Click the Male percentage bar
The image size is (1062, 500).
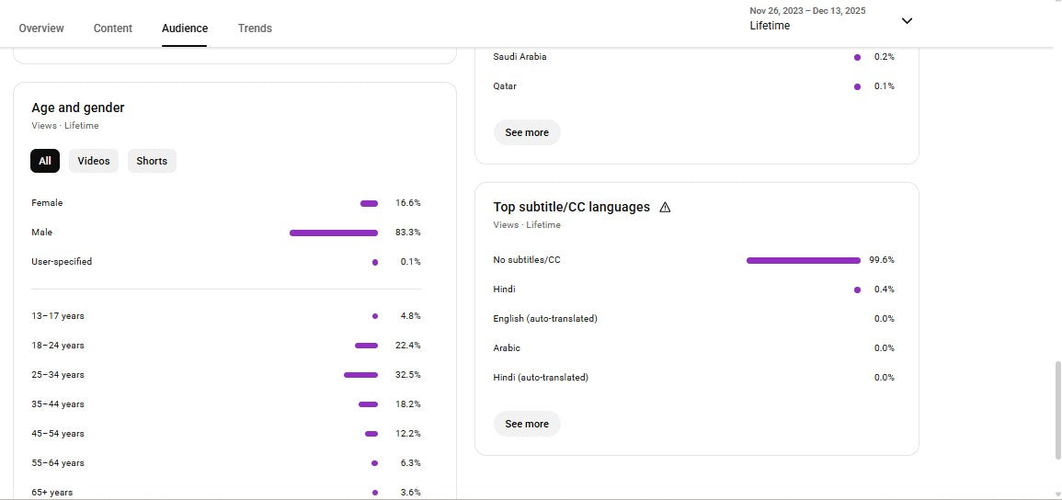tap(334, 233)
